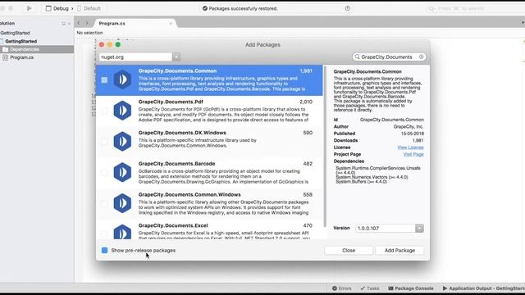Select the bold GettingStarted project node

click(x=21, y=41)
